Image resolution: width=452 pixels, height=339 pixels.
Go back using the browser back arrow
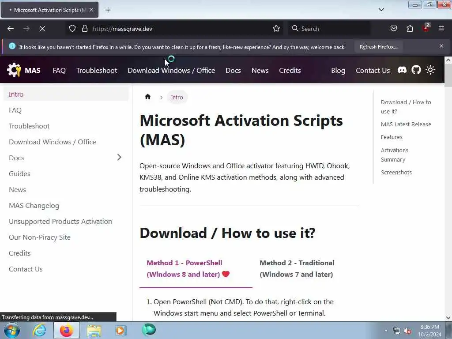(11, 29)
